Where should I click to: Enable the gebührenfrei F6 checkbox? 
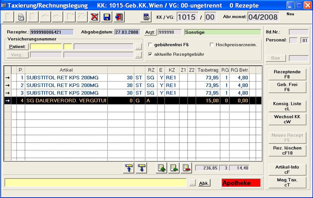(x=150, y=45)
